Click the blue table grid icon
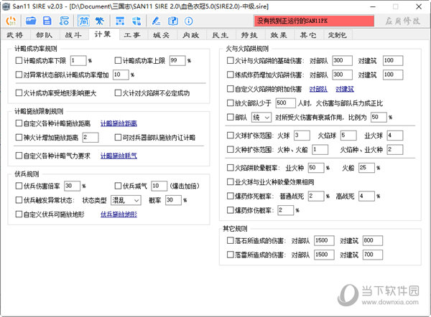Image resolution: width=431 pixels, height=317 pixels. click(x=120, y=21)
